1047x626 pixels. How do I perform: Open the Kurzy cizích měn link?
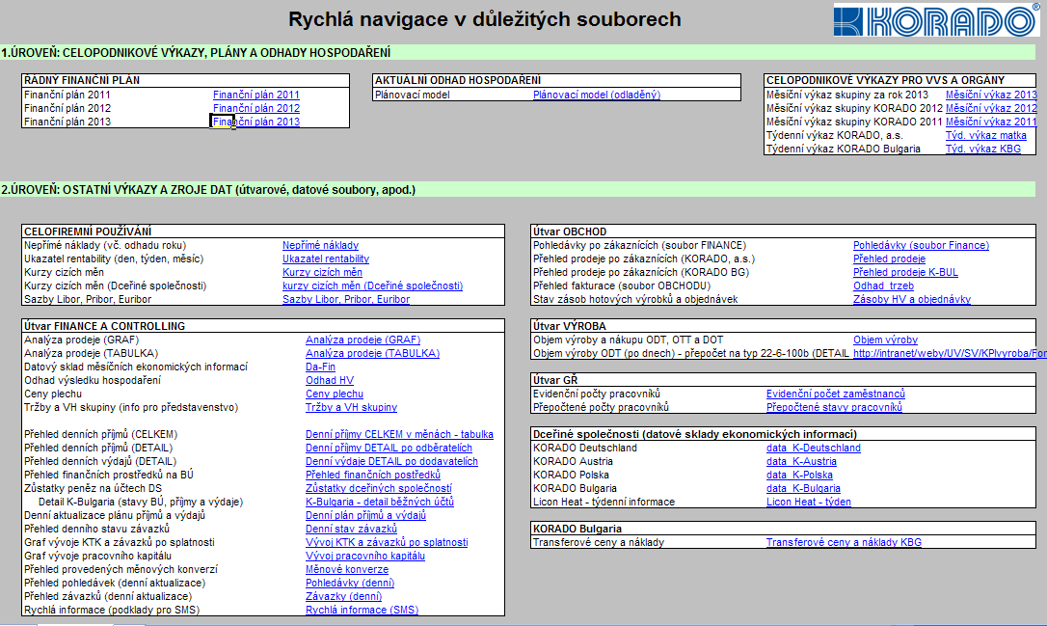(x=323, y=272)
